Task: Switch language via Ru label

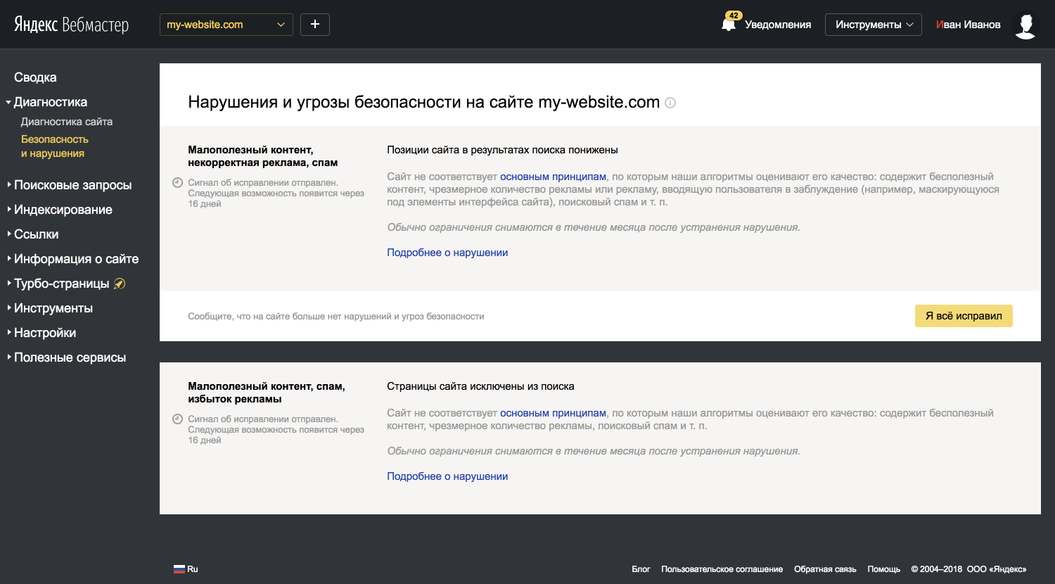Action: point(193,569)
